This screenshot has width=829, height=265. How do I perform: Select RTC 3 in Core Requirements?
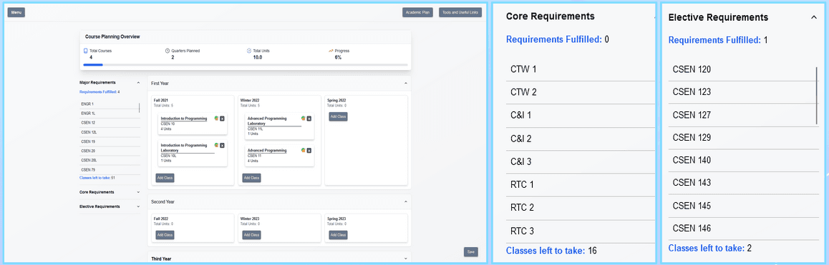(x=580, y=231)
